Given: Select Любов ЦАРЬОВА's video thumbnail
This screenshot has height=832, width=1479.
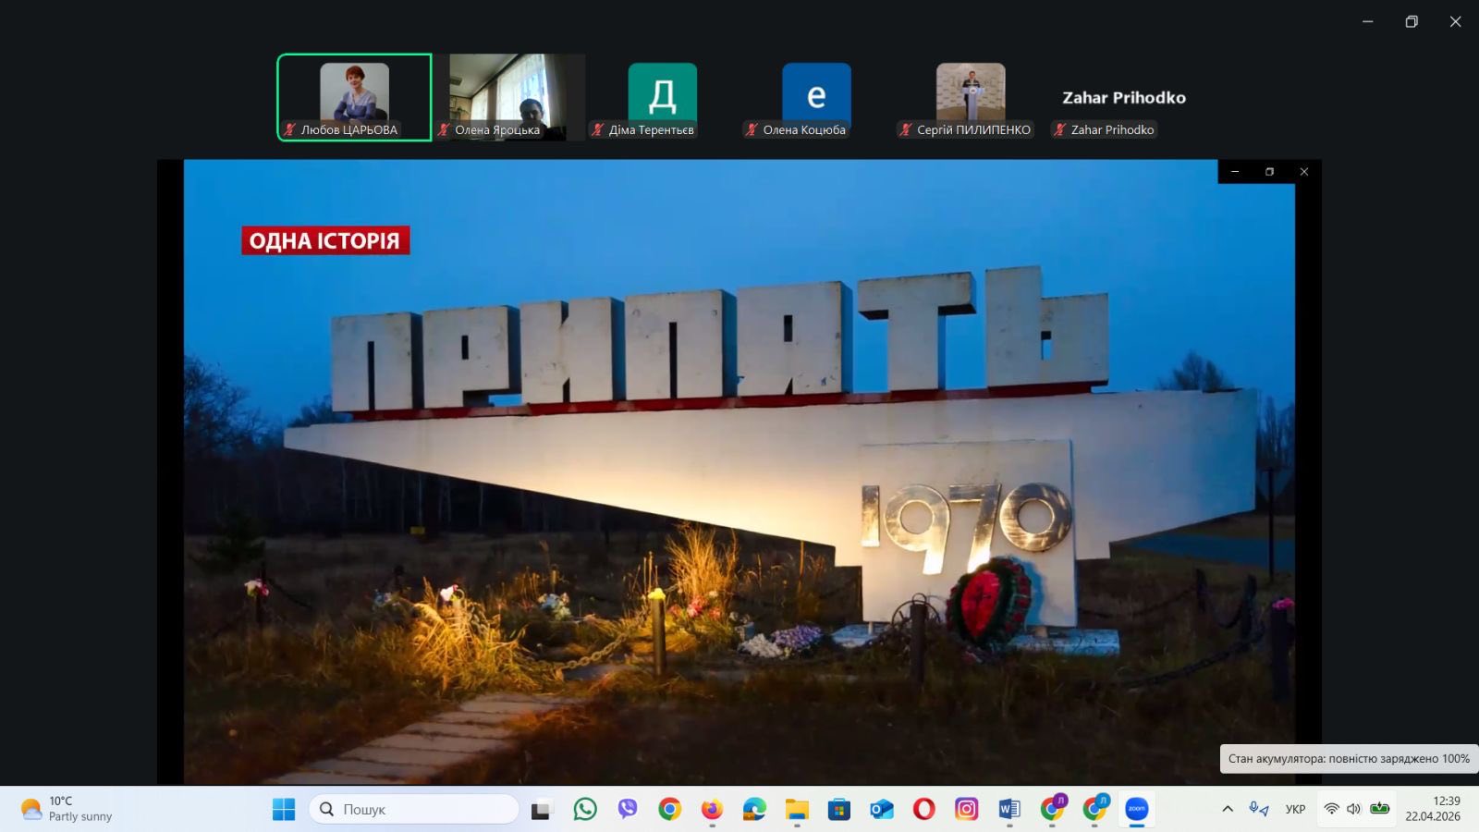Looking at the screenshot, I should pyautogui.click(x=354, y=96).
